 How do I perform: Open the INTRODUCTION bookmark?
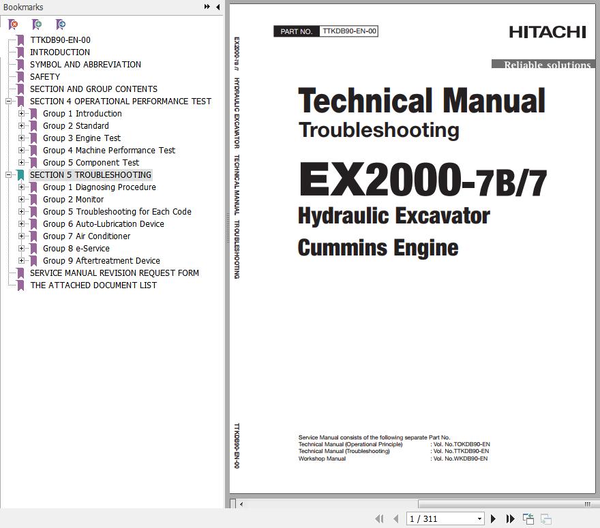(60, 52)
